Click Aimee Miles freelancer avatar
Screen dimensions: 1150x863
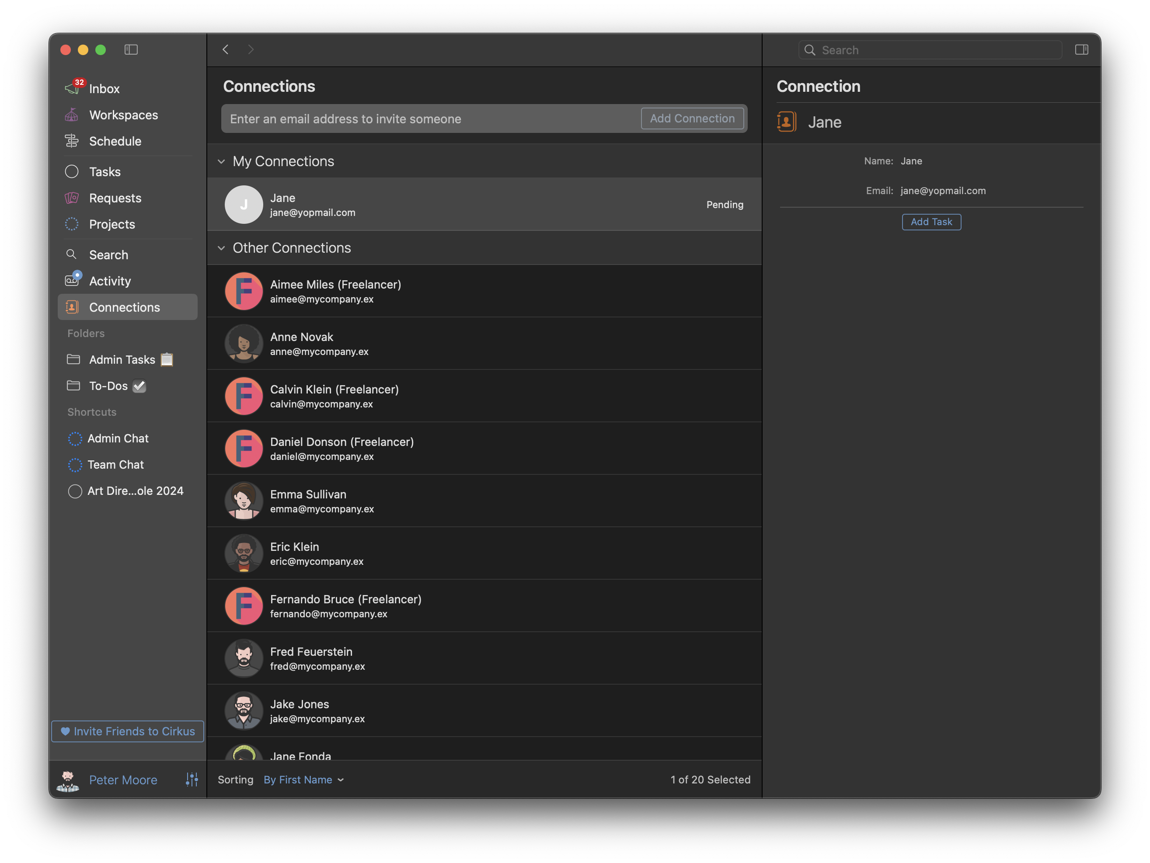point(243,291)
